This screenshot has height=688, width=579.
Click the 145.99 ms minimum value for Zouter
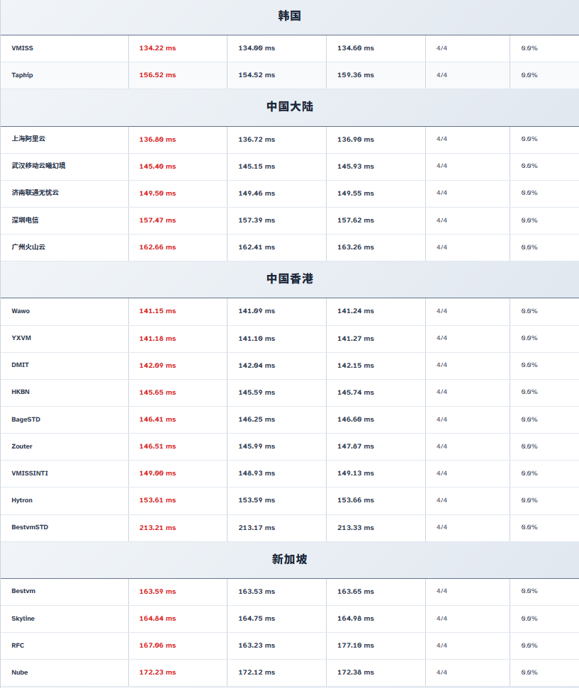(257, 446)
